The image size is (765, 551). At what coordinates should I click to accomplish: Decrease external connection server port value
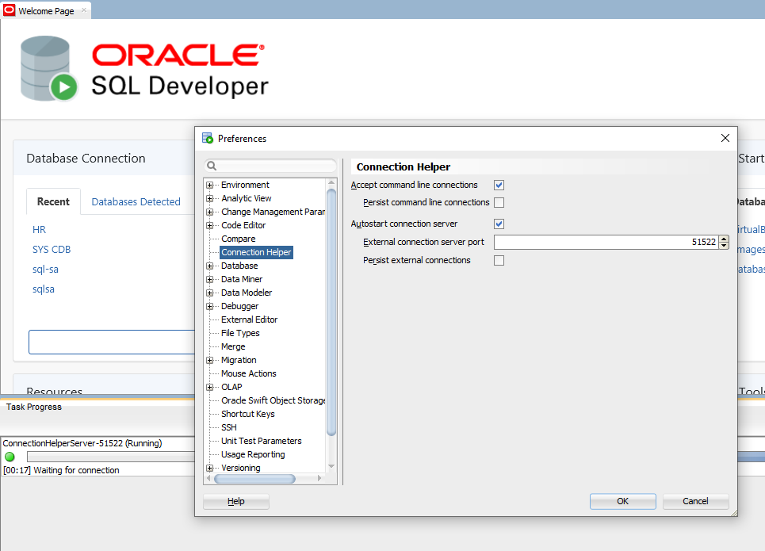(x=724, y=246)
